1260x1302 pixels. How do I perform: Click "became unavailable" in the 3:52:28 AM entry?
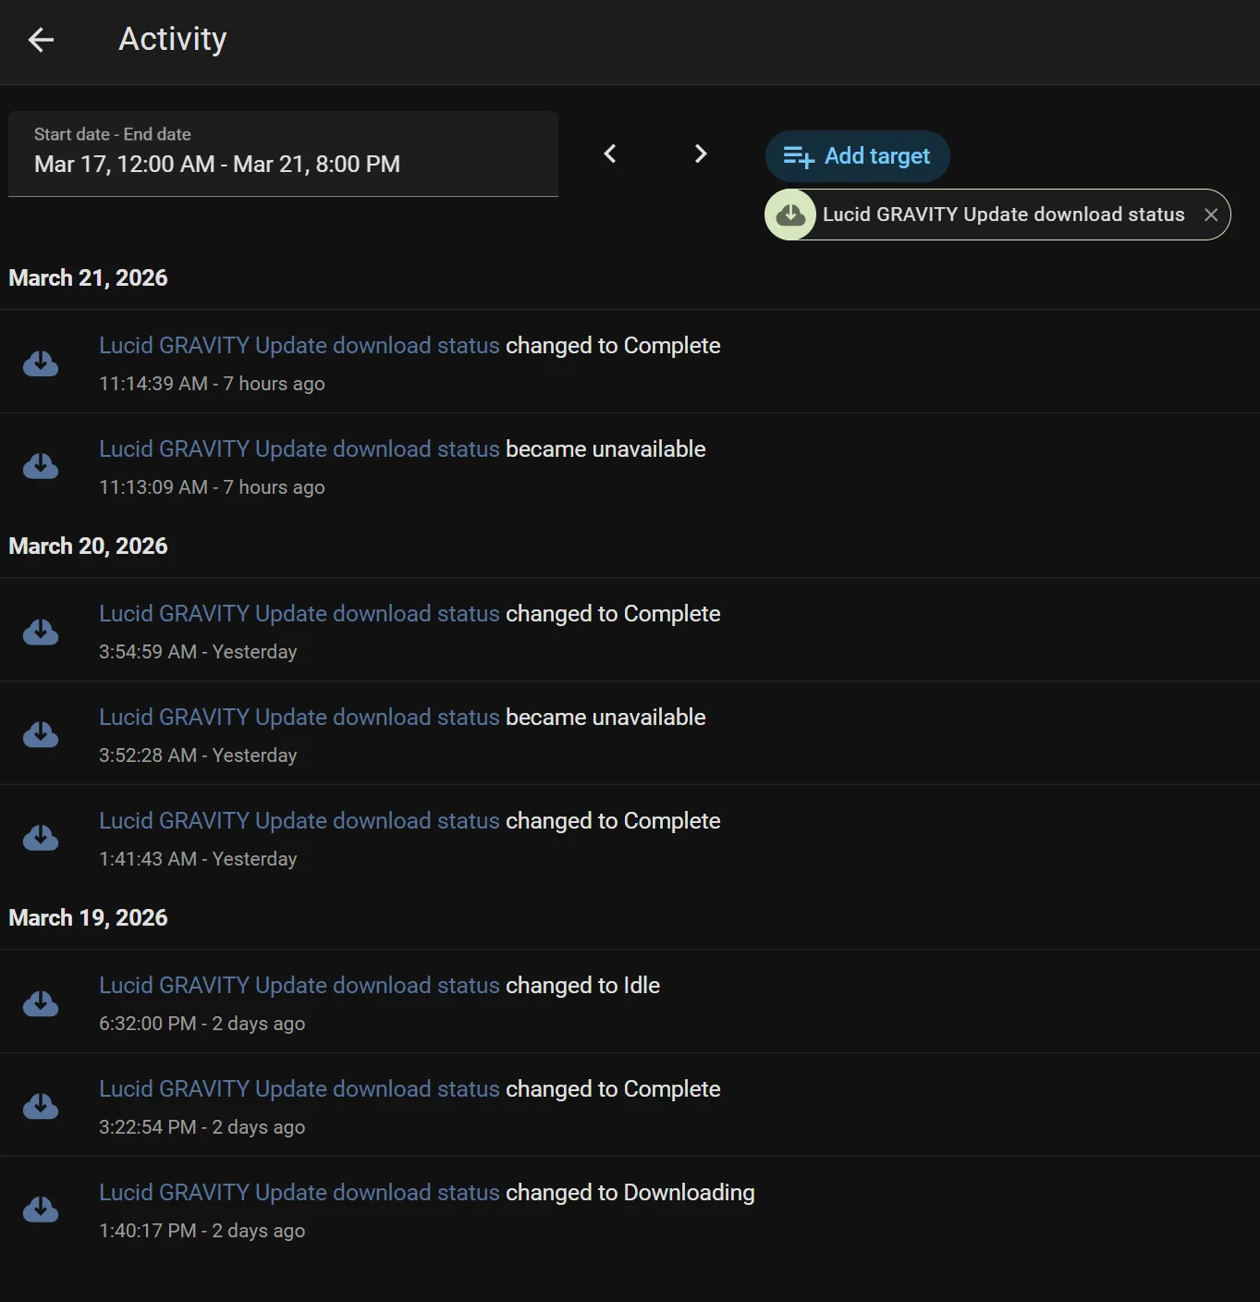606,717
